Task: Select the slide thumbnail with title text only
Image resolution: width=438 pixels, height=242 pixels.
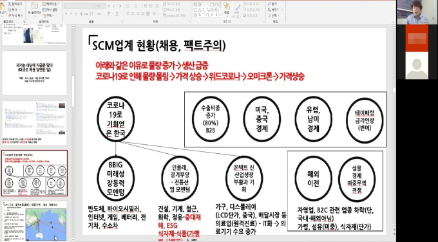Action: point(35,73)
